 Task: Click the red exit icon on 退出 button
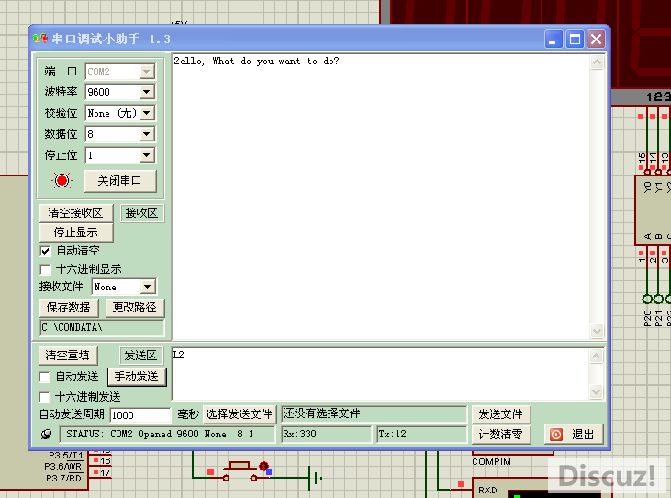pyautogui.click(x=556, y=435)
